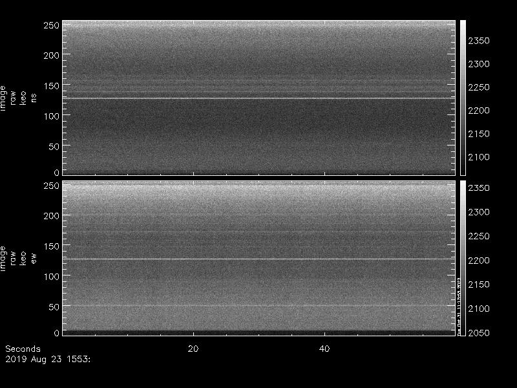Click the top keogram grayscale colorbar

point(463,97)
